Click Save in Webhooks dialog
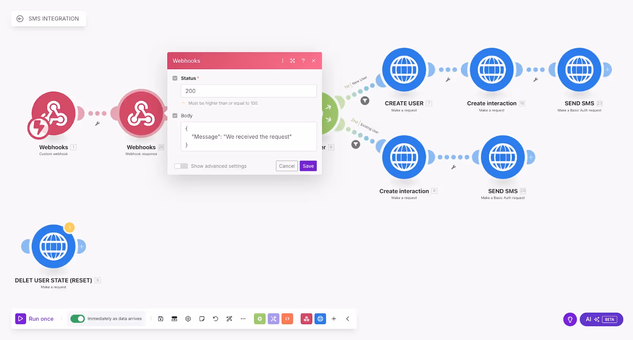 pyautogui.click(x=308, y=166)
